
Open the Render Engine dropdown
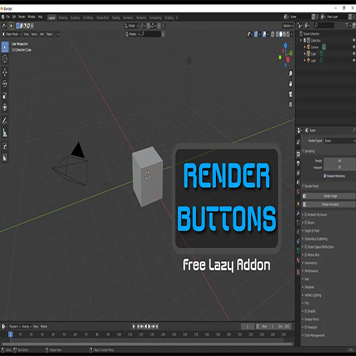tap(339, 141)
